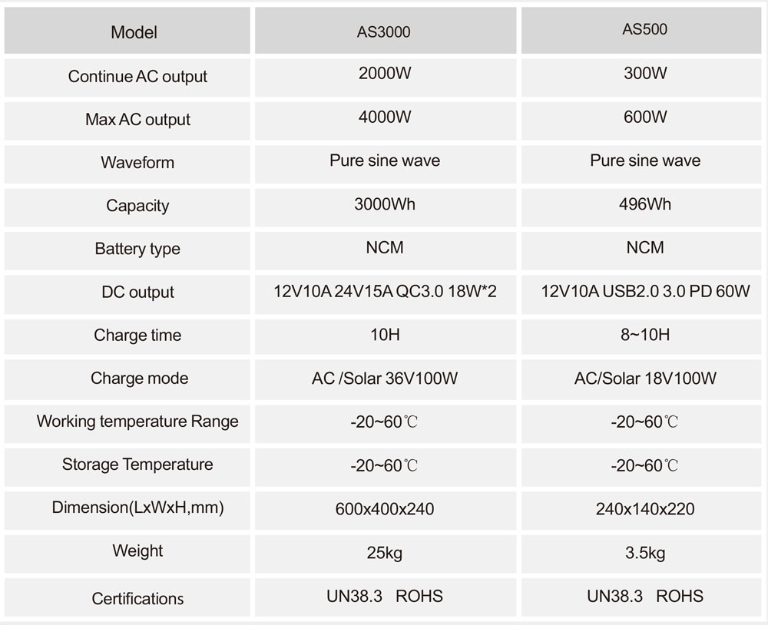Click the AS3000 UN38.3 ROHS cell
This screenshot has height=625, width=768.
click(x=385, y=597)
